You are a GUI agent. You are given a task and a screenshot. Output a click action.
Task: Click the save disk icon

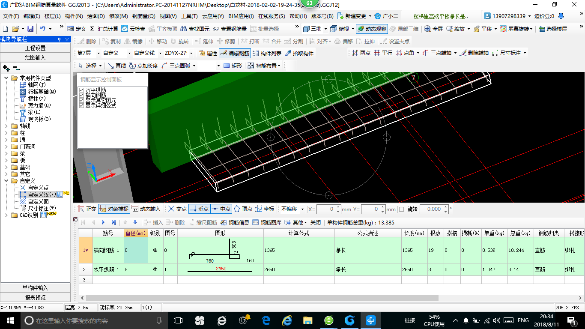pos(30,29)
